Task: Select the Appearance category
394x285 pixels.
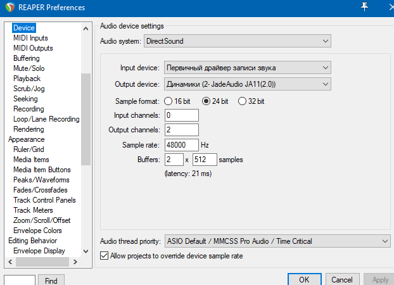Action: tap(26, 139)
